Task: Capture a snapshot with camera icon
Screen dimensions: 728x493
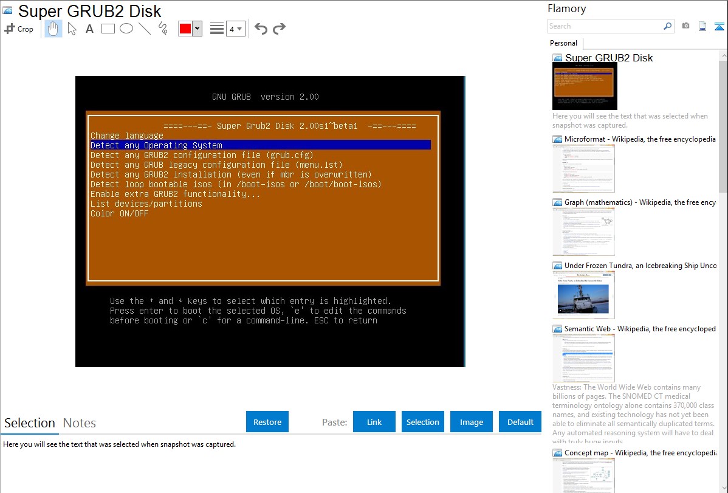Action: (x=685, y=26)
